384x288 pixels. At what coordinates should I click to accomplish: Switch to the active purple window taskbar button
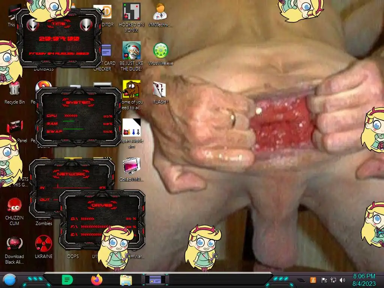[155, 280]
